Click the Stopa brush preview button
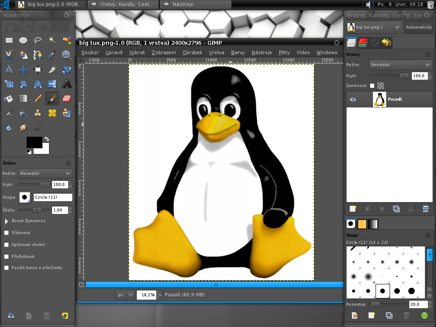Viewport: 436px width, 327px height. 24,197
